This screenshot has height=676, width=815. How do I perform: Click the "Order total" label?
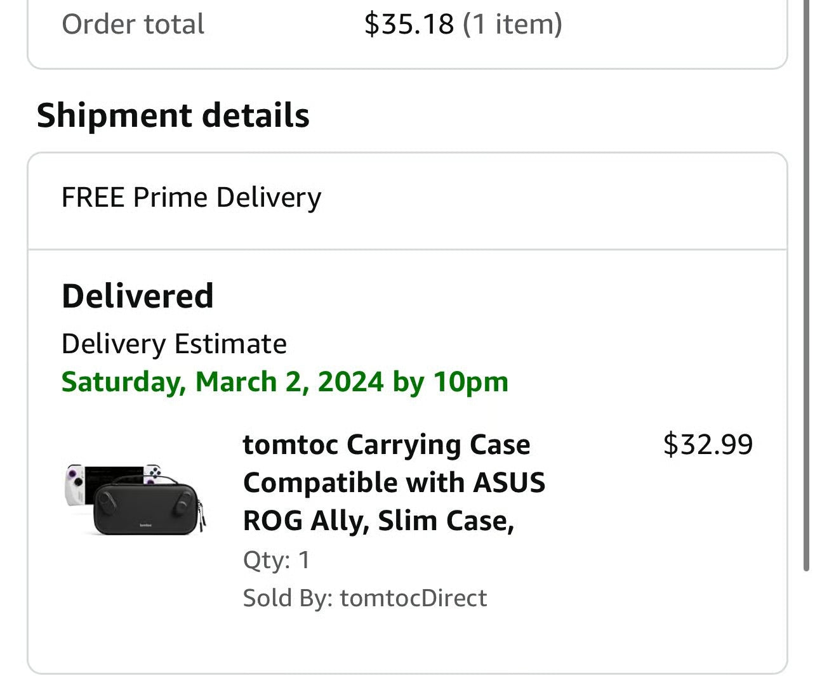click(x=133, y=24)
